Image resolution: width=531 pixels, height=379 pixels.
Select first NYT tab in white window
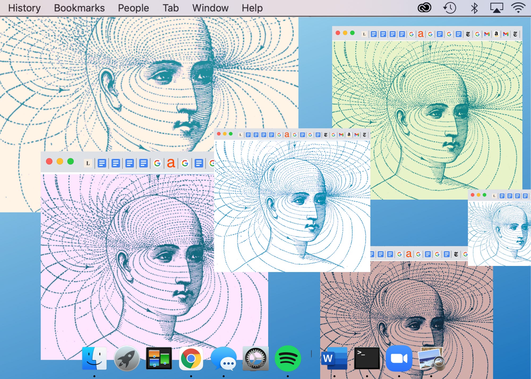pos(326,135)
